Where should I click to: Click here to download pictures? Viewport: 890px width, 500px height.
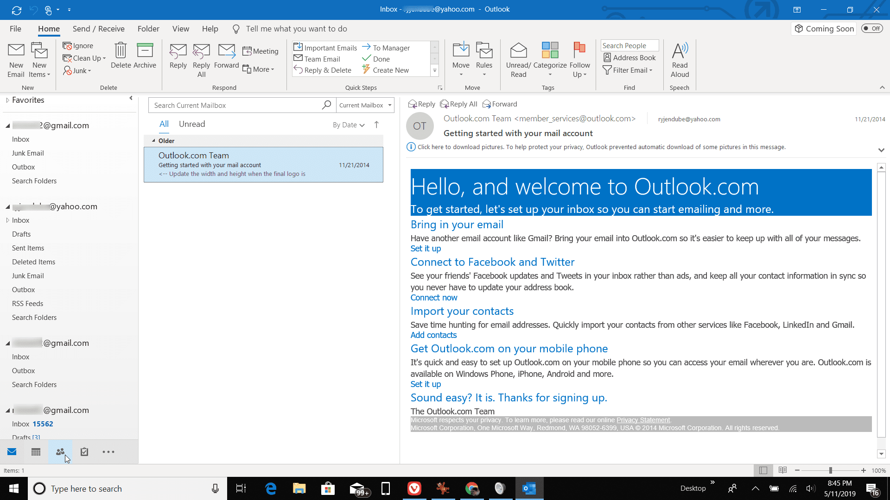click(x=601, y=147)
